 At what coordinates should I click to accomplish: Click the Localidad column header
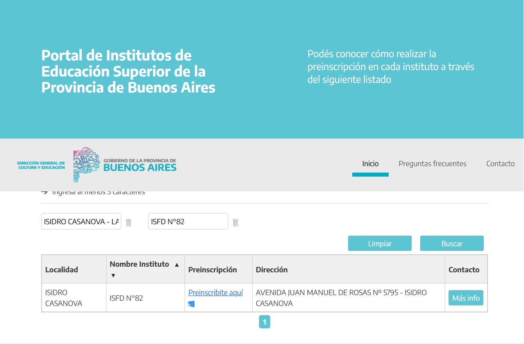click(x=62, y=270)
